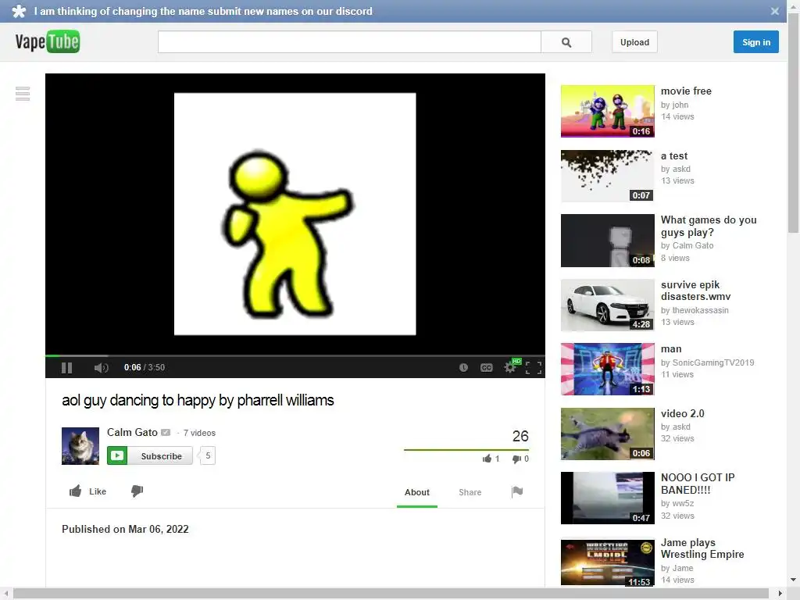
Task: Click the 'video 2.0' title
Action: (683, 413)
